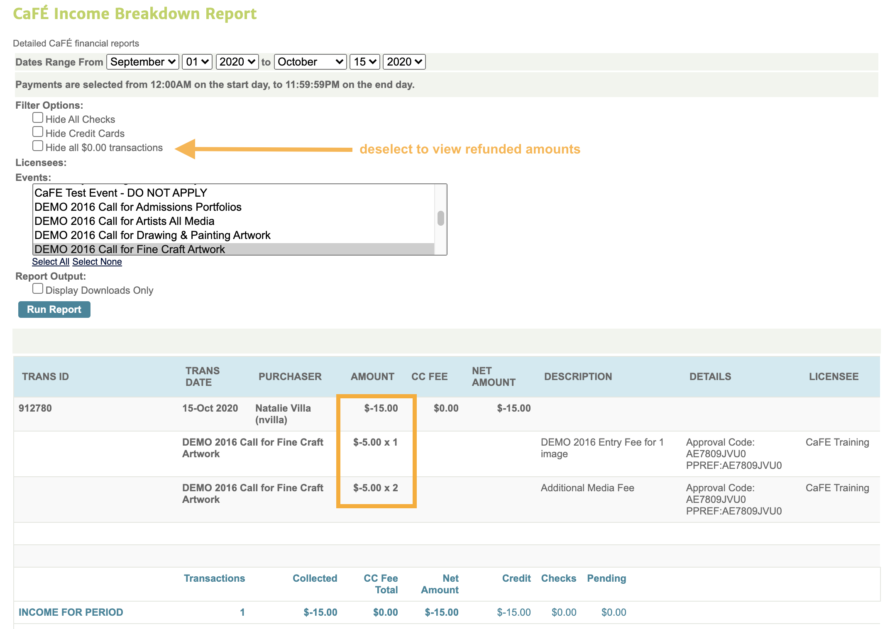Screen dimensions: 890x629
Task: Click the Events list scrollbar thumb
Action: click(x=441, y=218)
